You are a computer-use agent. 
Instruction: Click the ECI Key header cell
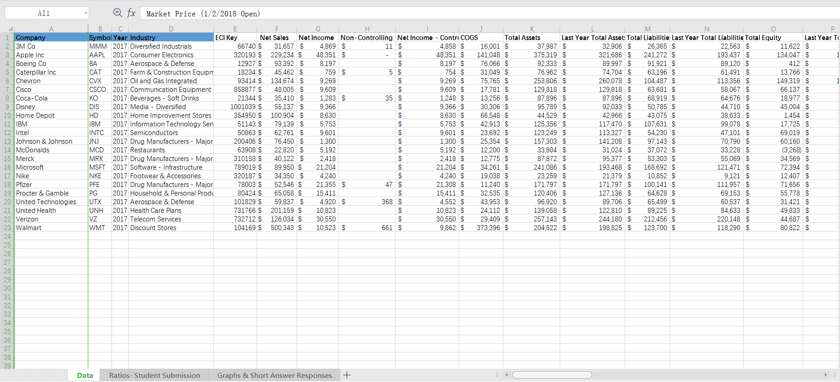[x=235, y=37]
